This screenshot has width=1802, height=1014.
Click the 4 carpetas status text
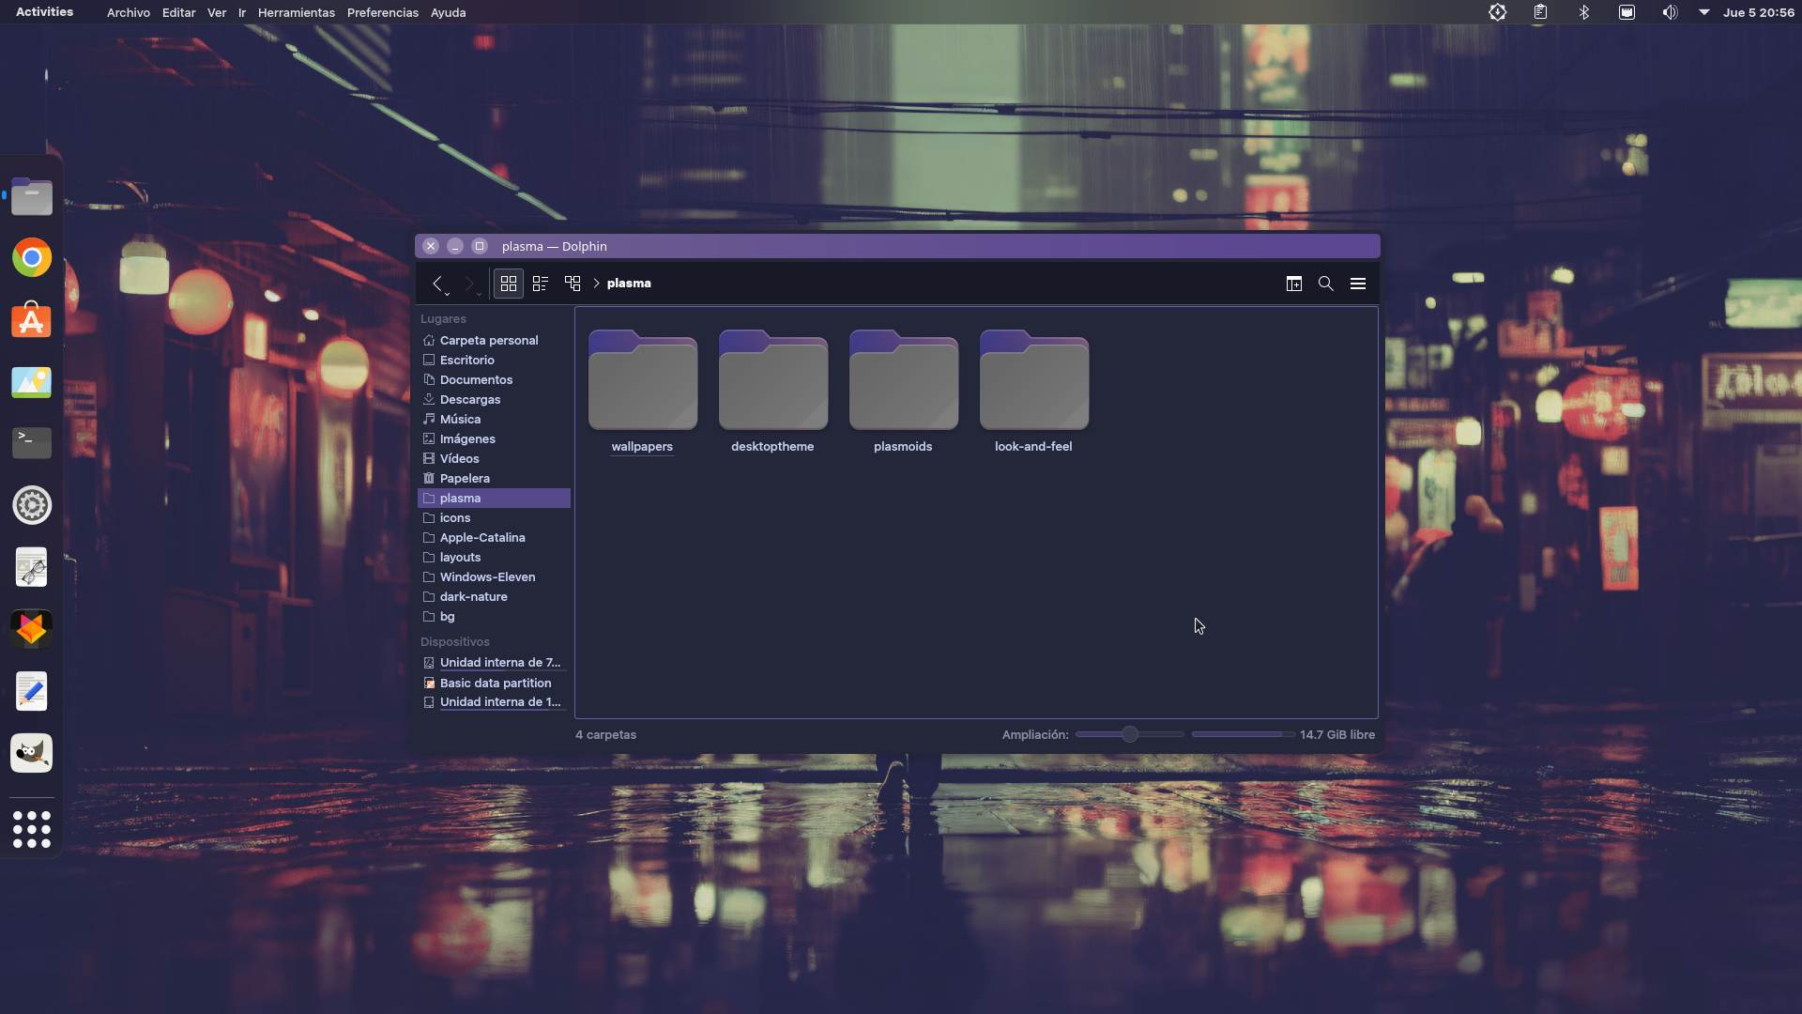tap(605, 735)
